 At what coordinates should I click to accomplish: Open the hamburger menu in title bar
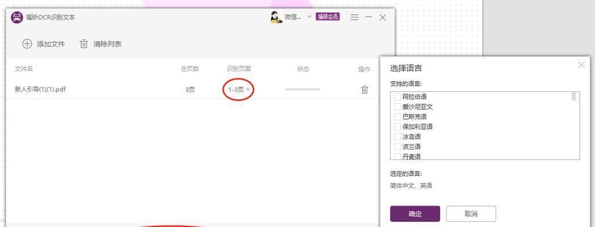354,18
